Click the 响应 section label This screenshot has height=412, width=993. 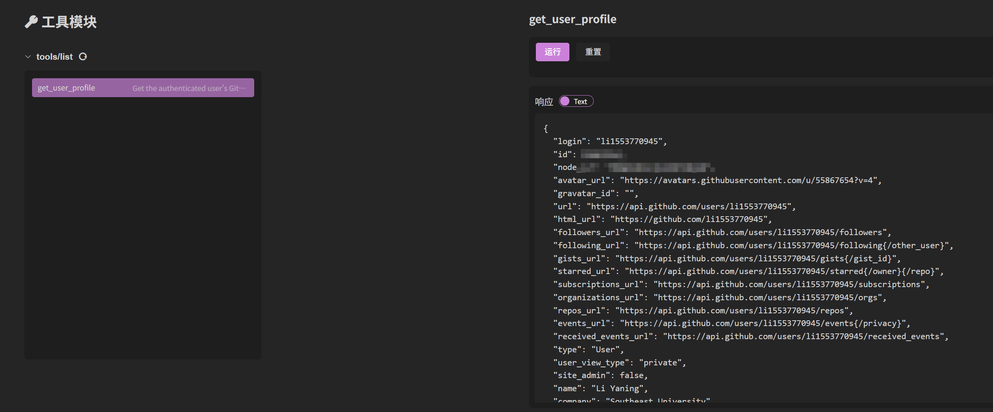coord(543,101)
